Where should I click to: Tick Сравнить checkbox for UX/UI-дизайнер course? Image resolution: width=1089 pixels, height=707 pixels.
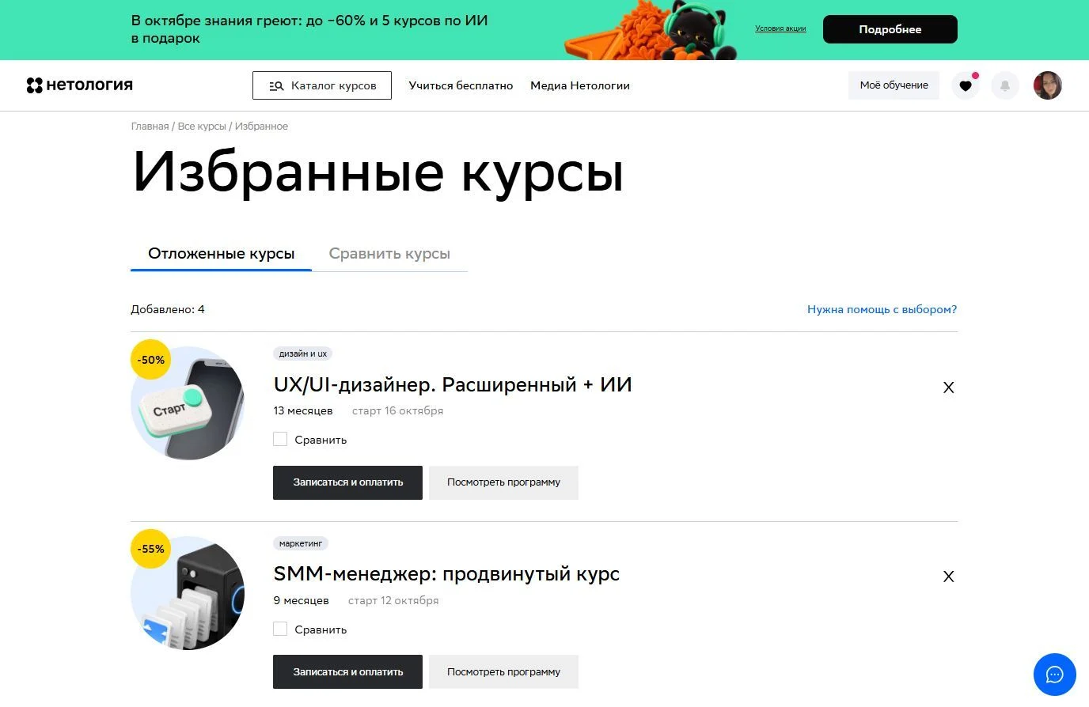pyautogui.click(x=280, y=439)
